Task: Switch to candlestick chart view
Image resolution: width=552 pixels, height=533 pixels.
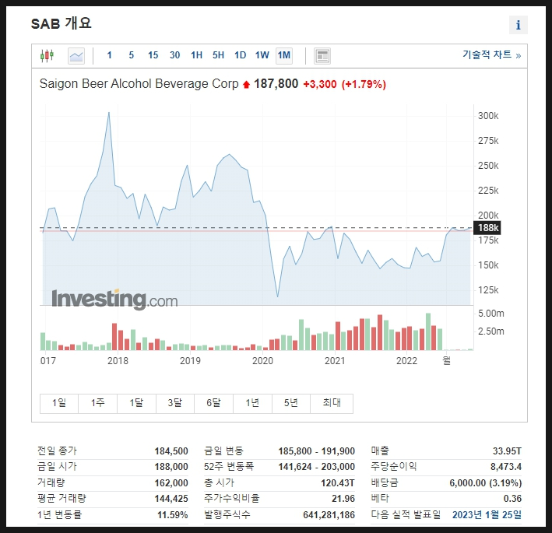Action: [47, 55]
